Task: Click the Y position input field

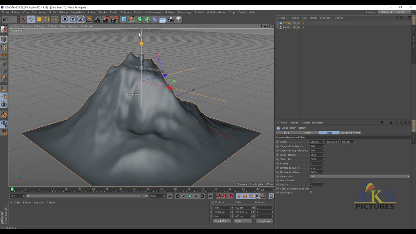Action: point(222,212)
